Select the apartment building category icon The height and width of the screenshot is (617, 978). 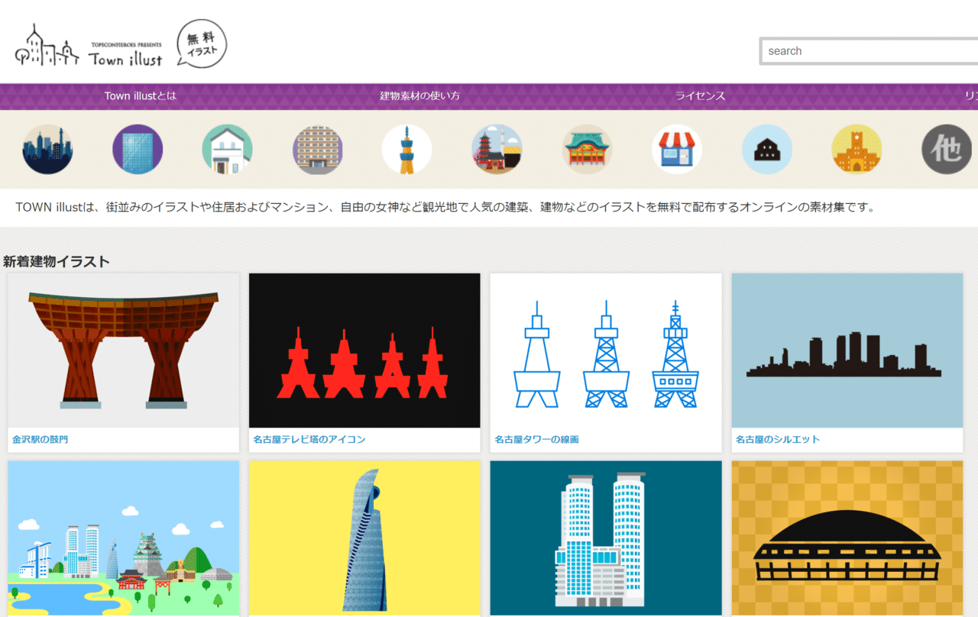pos(317,149)
